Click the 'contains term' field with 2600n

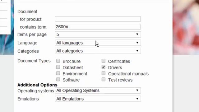point(98,27)
